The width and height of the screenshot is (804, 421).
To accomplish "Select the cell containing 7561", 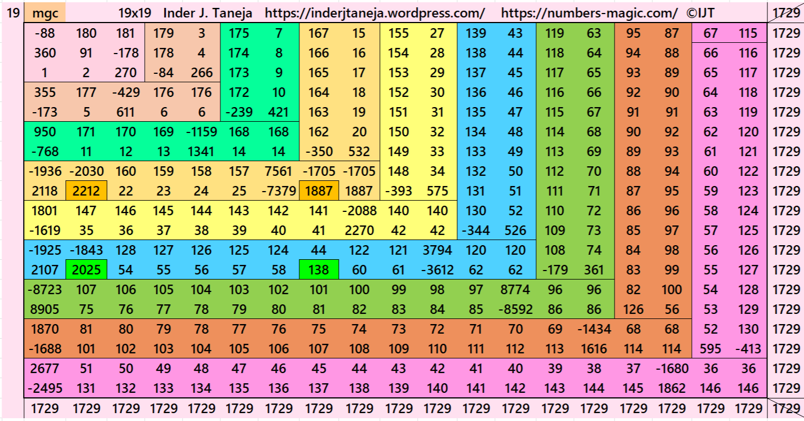I will pyautogui.click(x=279, y=171).
